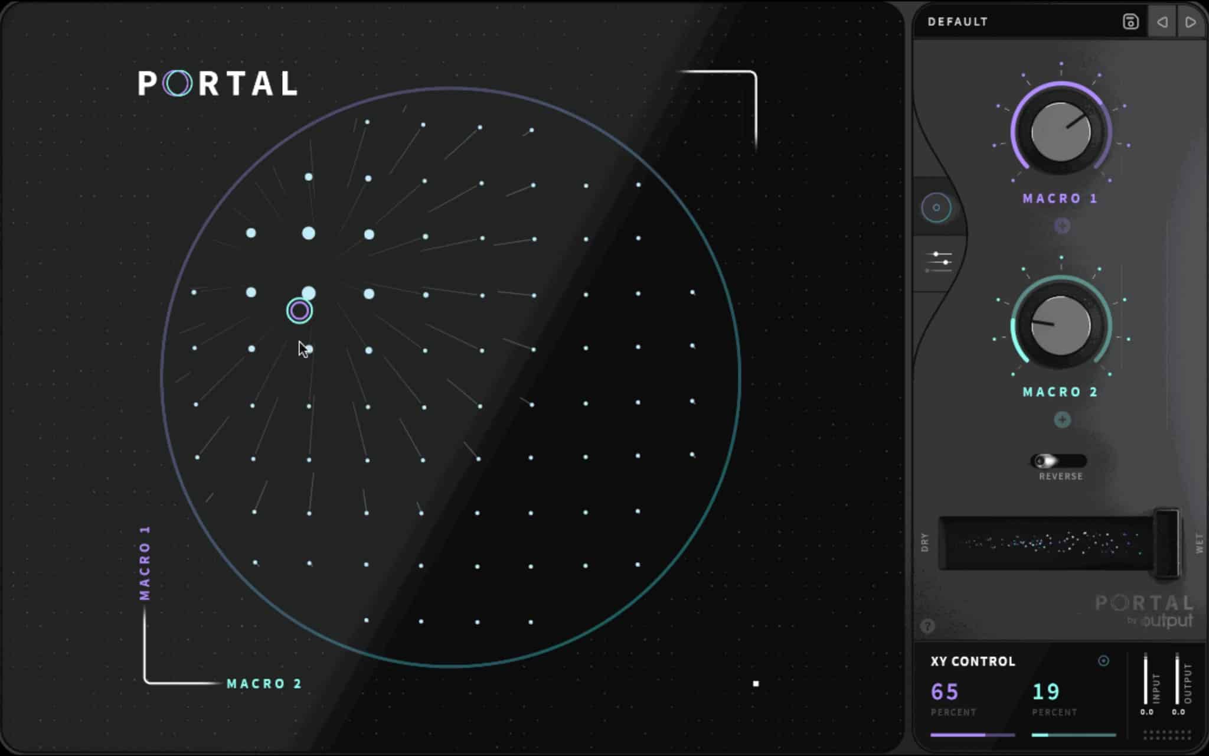Click the Output level meter

point(1177,679)
